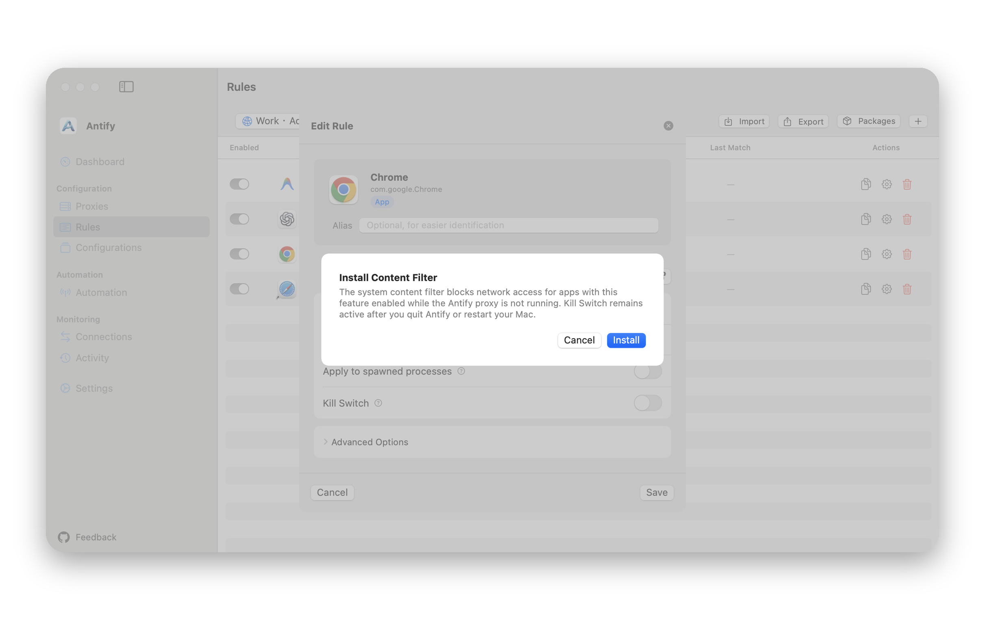This screenshot has height=620, width=985.
Task: Cancel the Install Content Filter dialog
Action: tap(579, 340)
